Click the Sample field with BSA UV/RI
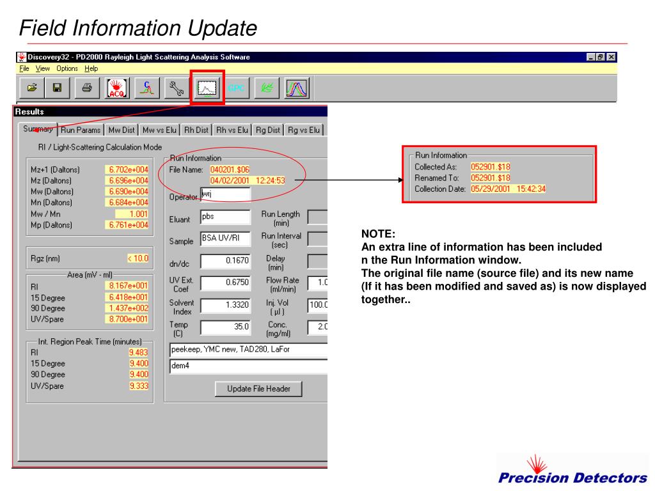The height and width of the screenshot is (491, 655). click(226, 239)
